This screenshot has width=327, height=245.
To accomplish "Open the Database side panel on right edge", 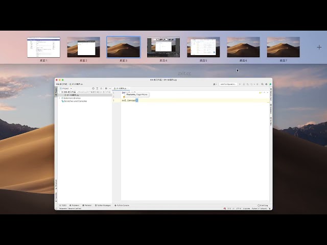I will pyautogui.click(x=271, y=108).
